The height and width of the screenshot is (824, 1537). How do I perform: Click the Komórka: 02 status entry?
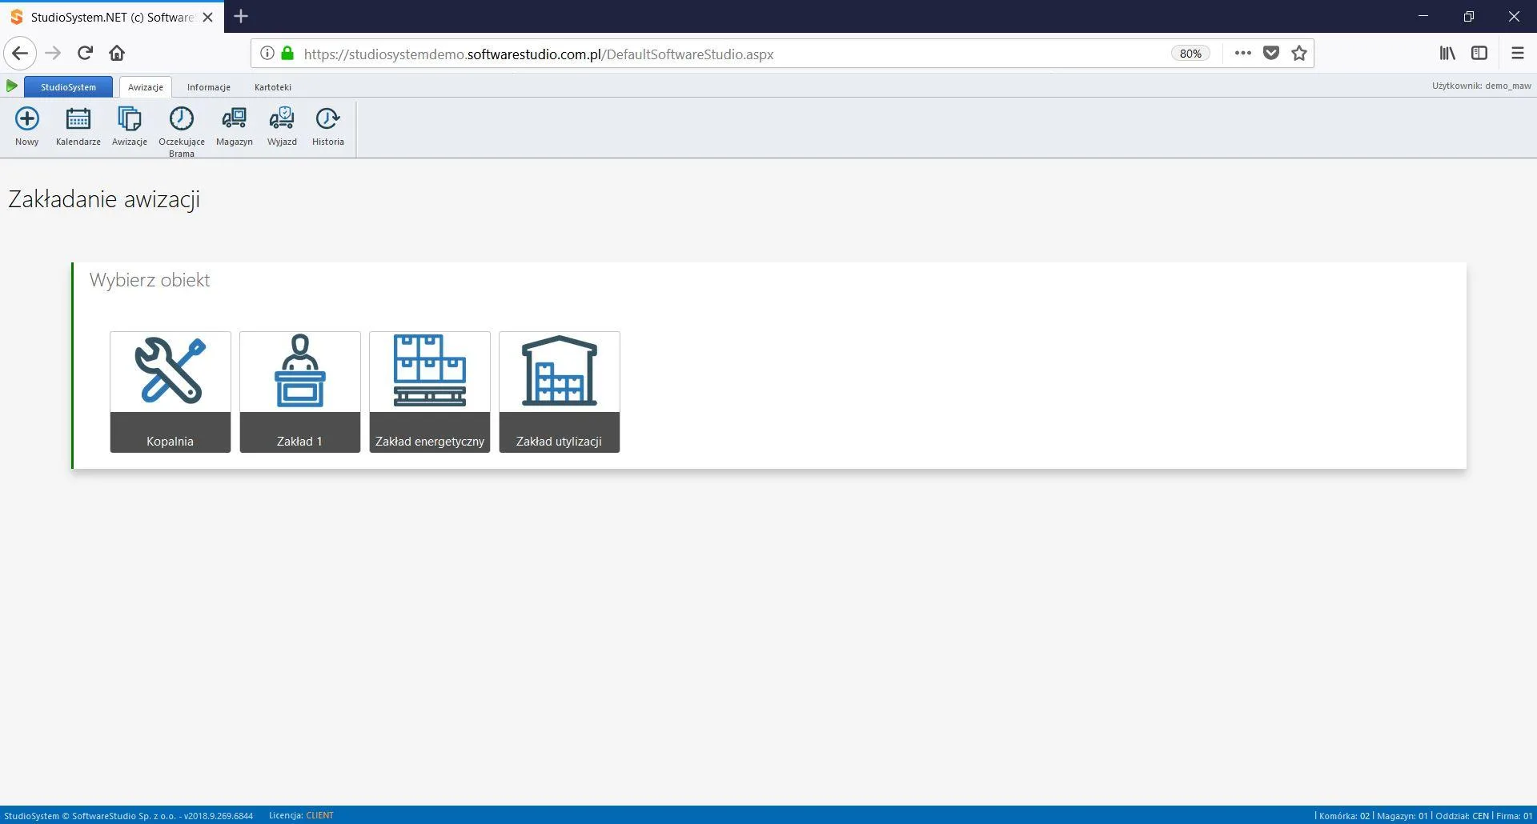(1344, 816)
